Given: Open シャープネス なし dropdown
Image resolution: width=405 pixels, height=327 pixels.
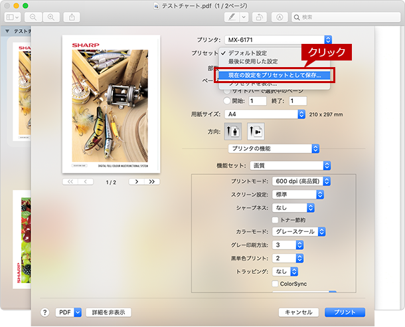Looking at the screenshot, I should pos(293,207).
